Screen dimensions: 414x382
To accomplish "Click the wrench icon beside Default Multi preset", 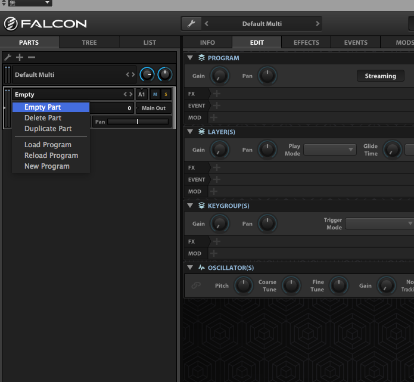I will tap(191, 24).
